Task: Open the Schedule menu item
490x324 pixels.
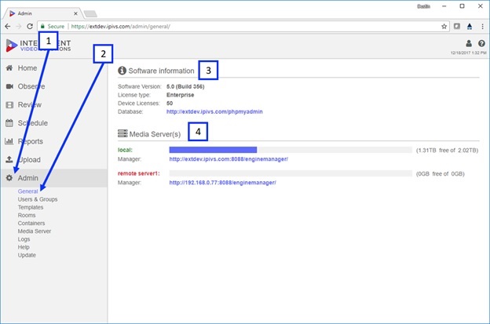Action: tap(33, 123)
